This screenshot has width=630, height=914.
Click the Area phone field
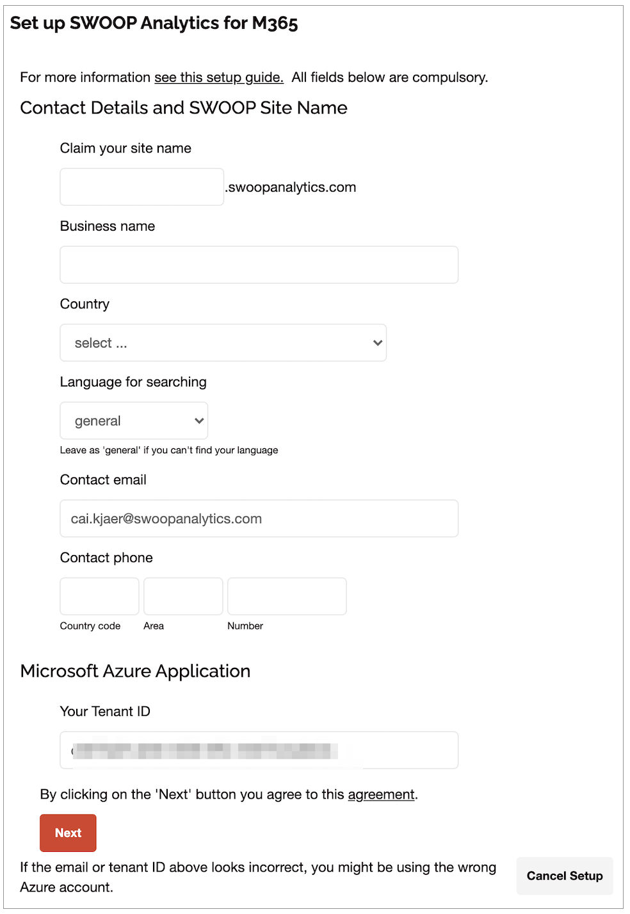183,596
